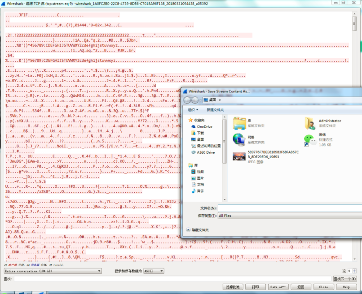Click the 返回 back button
This screenshot has height=294, width=362.
(300, 287)
